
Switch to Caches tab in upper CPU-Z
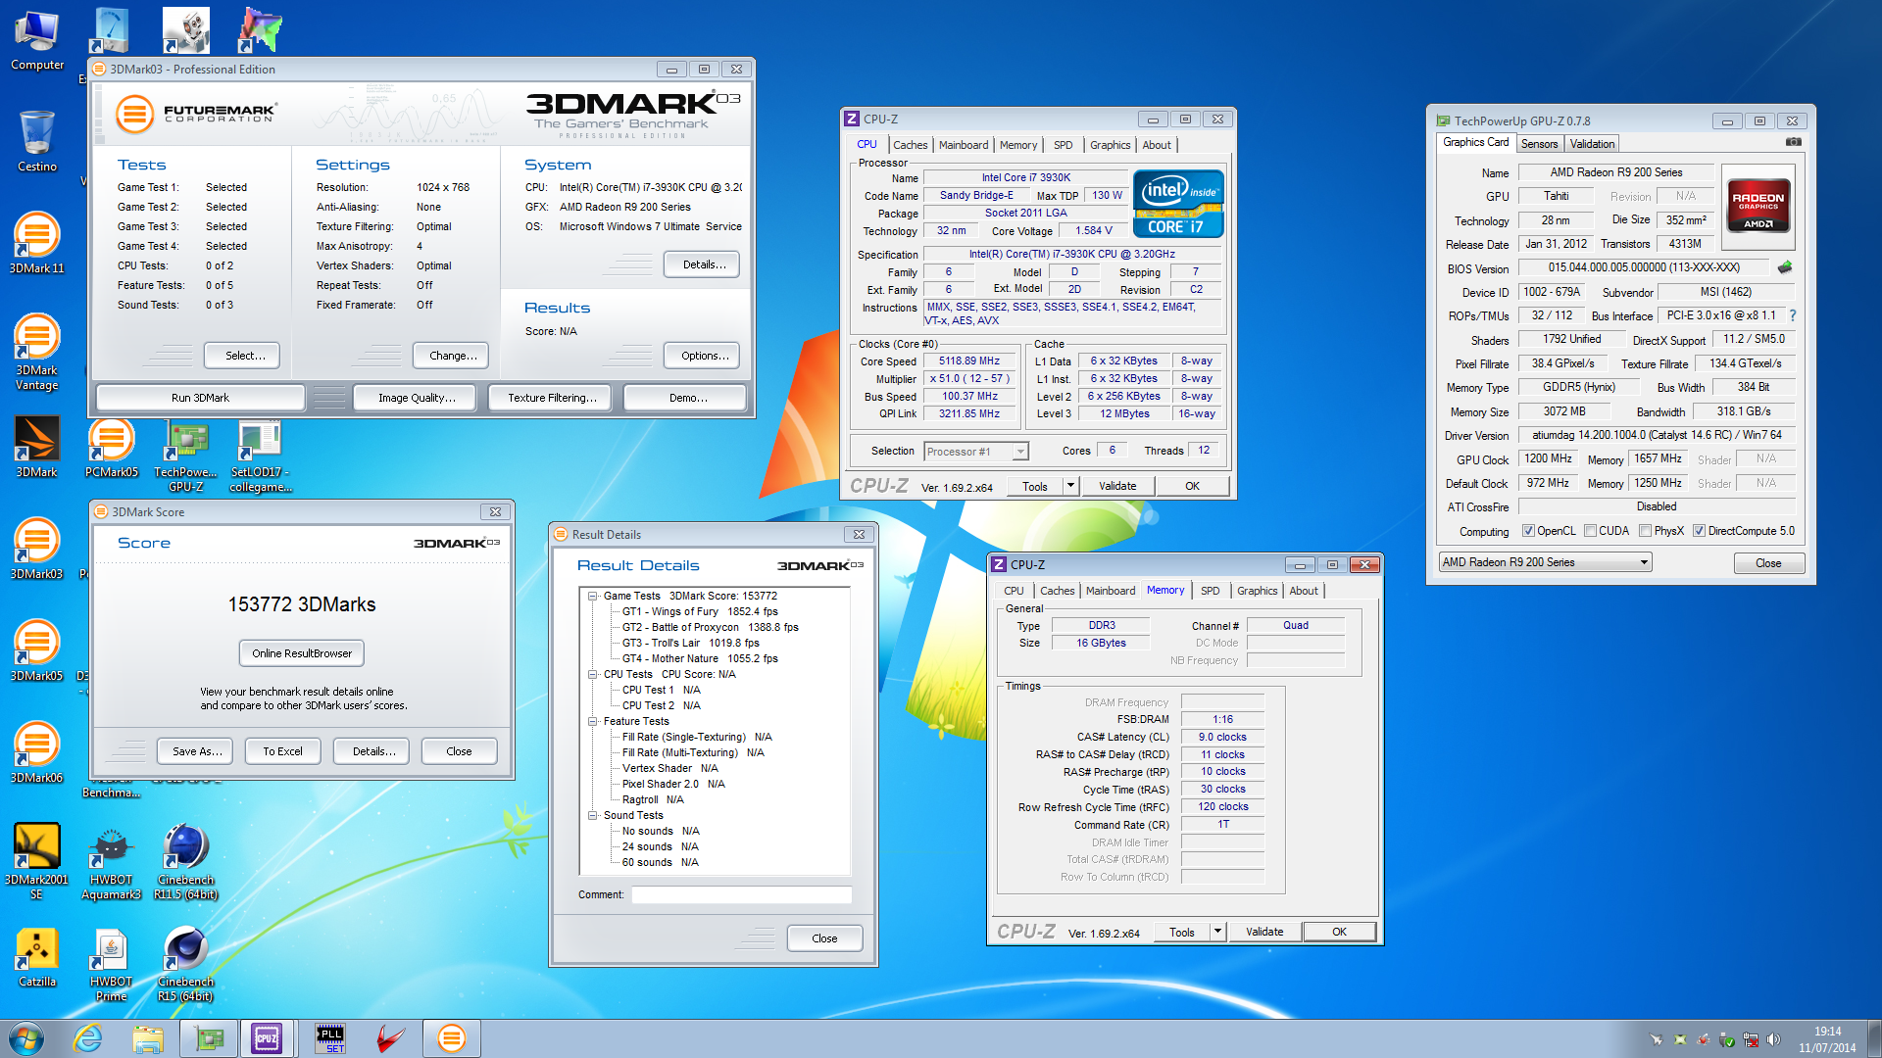click(x=910, y=145)
